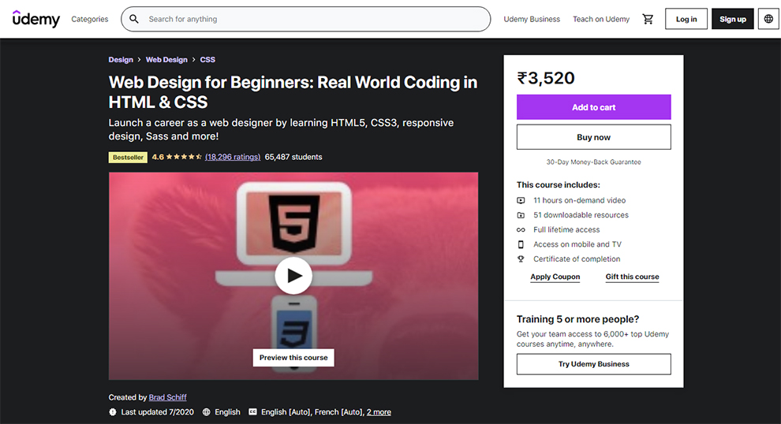Open Udemy Business from header

click(x=532, y=19)
